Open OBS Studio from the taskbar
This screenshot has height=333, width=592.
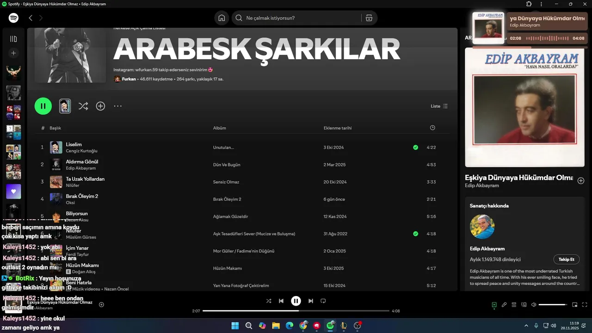pos(358,326)
